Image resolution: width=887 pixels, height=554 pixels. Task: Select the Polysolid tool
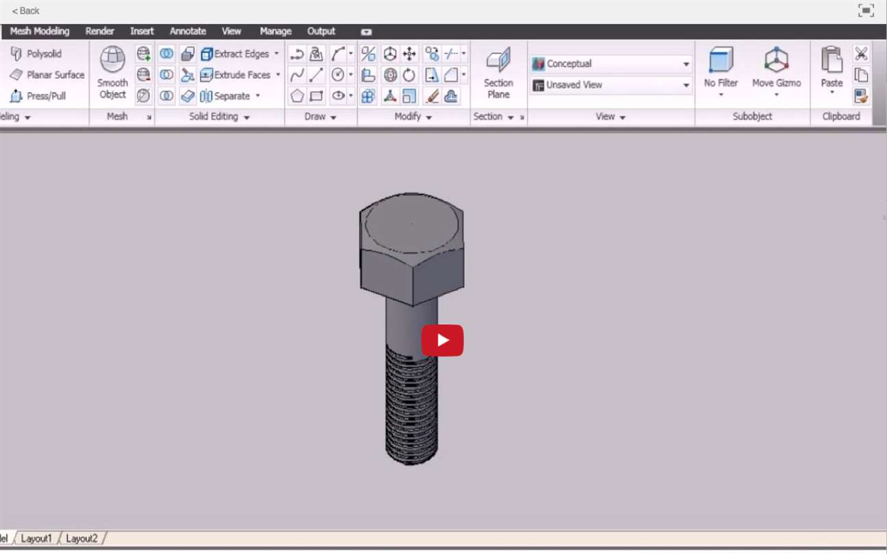click(x=36, y=54)
